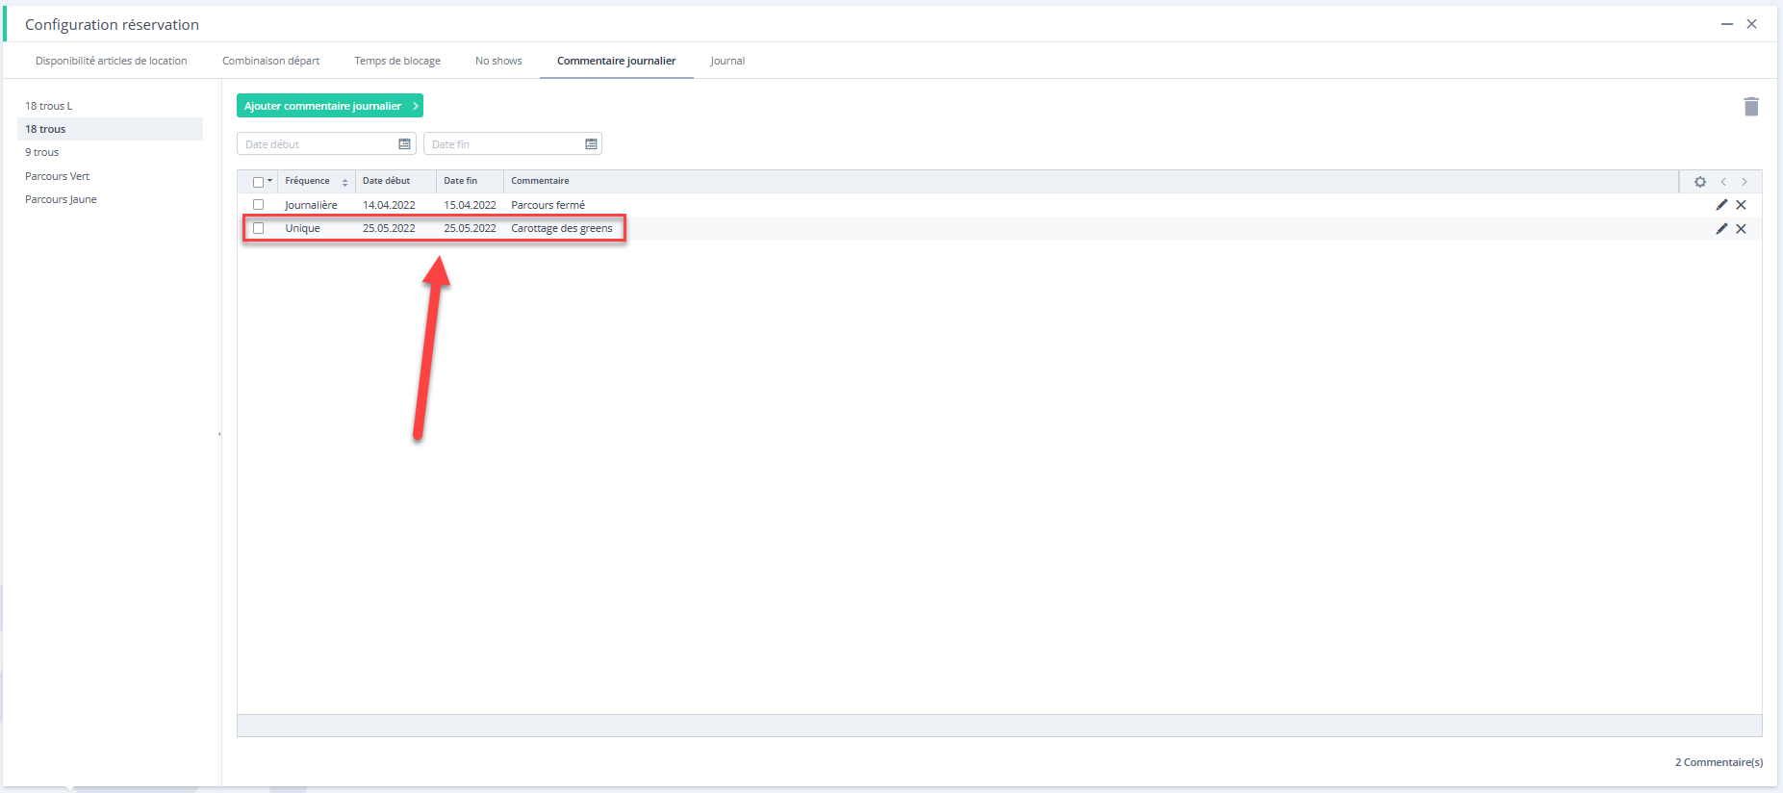Click the Date fin column header
Image resolution: width=1783 pixels, height=793 pixels.
(470, 181)
